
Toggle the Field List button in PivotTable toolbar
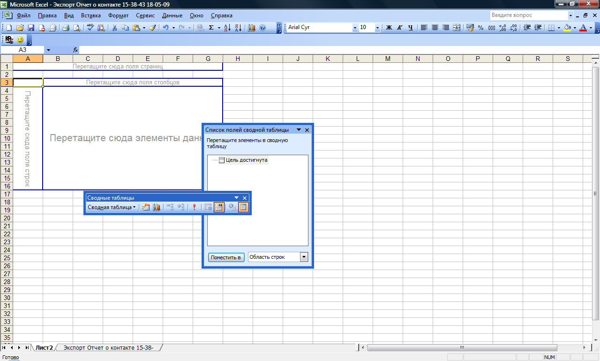click(243, 207)
